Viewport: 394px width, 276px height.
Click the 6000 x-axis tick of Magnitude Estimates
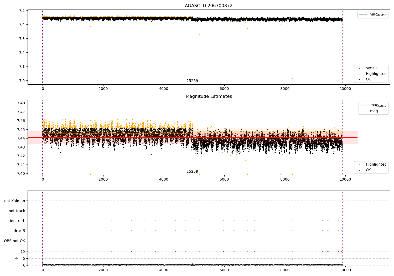[224, 180]
